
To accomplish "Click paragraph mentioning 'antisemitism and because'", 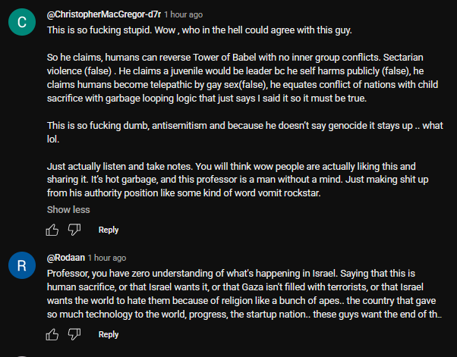I will click(x=244, y=132).
